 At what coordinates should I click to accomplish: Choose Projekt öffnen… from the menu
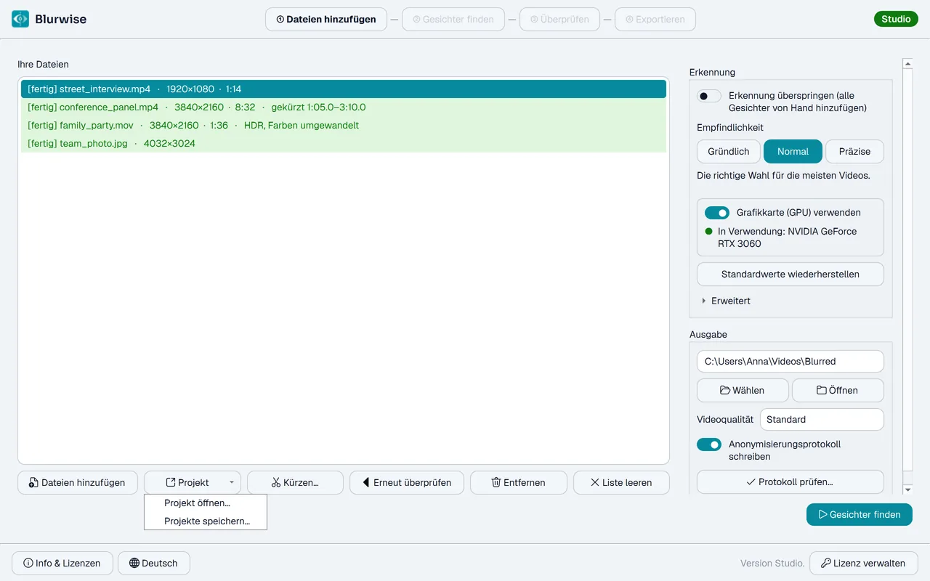[x=206, y=503]
